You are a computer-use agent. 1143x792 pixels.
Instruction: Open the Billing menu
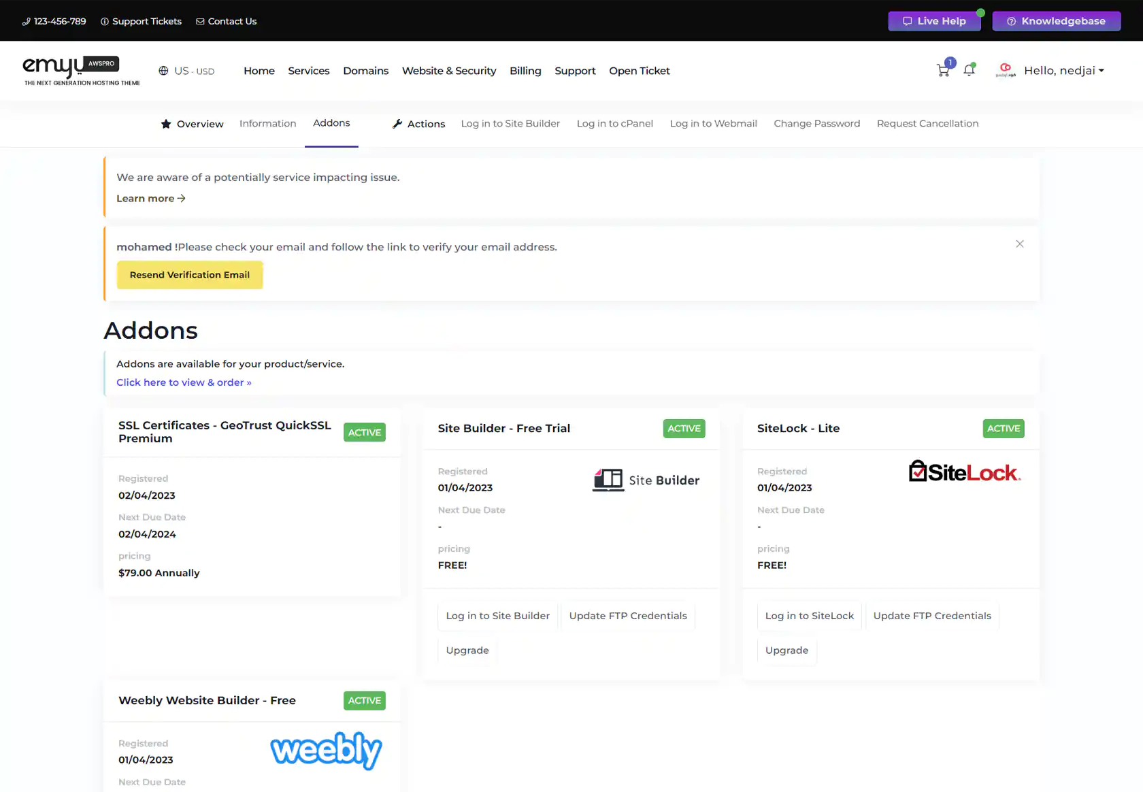pyautogui.click(x=525, y=71)
